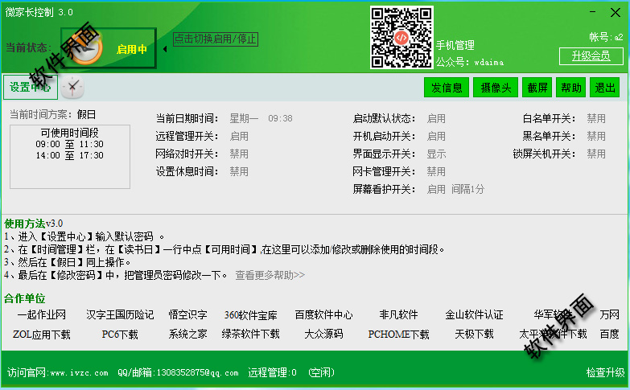The width and height of the screenshot is (630, 390).
Task: Open the 摄像头 camera button
Action: click(x=496, y=88)
